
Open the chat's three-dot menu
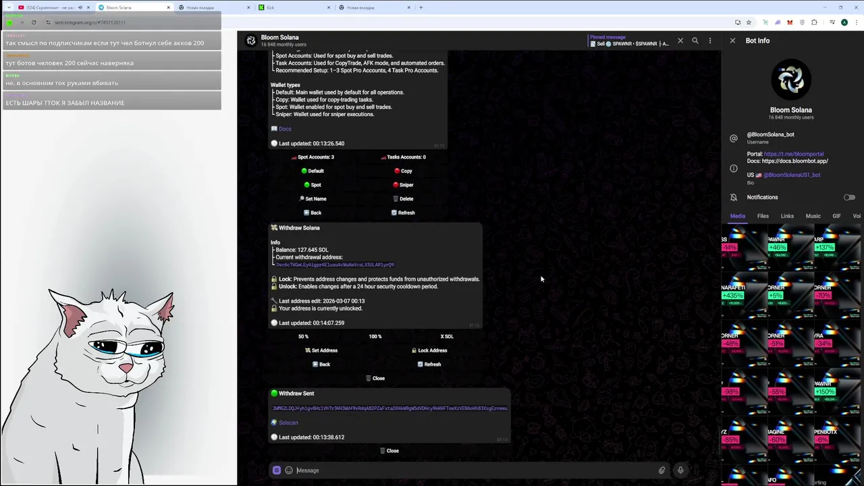pyautogui.click(x=710, y=40)
